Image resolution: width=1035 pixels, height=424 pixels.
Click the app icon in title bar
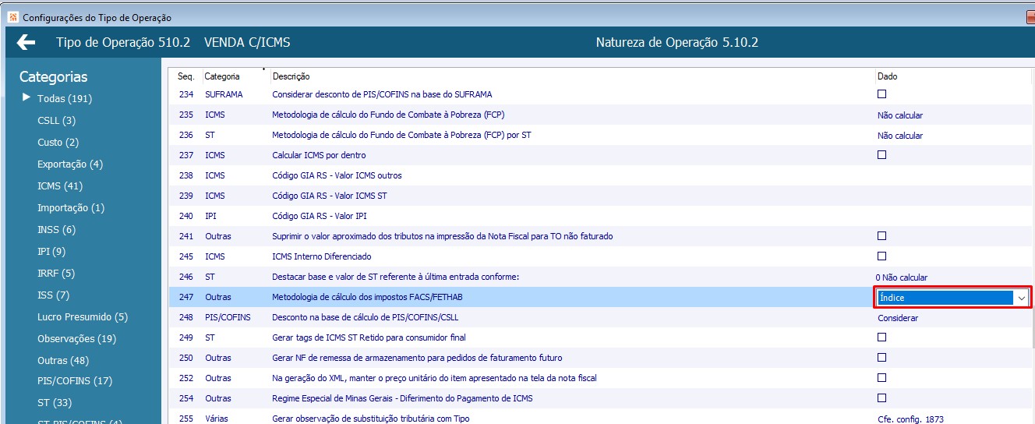click(12, 17)
